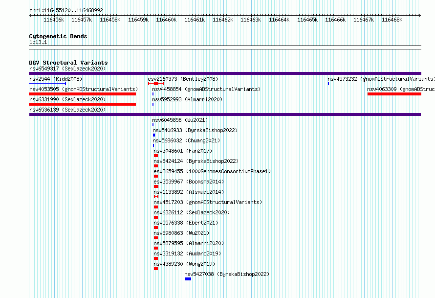This screenshot has width=435, height=298.
Task: Click nsv4573232 gnomAD variant label
Action: [381, 79]
